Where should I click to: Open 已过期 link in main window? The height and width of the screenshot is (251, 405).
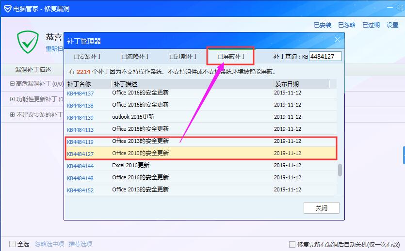[x=371, y=25]
